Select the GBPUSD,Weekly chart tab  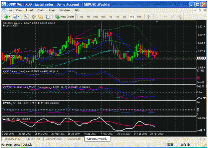(97, 139)
